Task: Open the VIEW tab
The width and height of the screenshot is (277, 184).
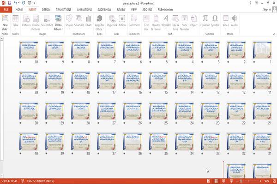Action: (x=134, y=10)
